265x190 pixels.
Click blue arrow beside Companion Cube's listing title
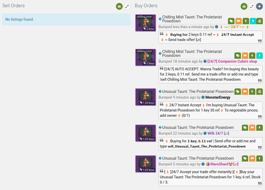tap(160, 53)
